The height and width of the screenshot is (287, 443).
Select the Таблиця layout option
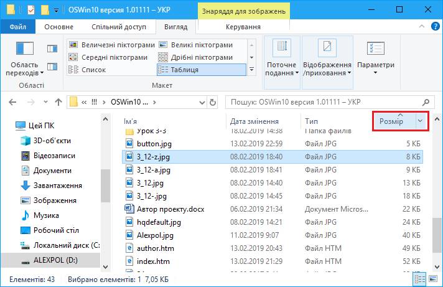(x=202, y=70)
